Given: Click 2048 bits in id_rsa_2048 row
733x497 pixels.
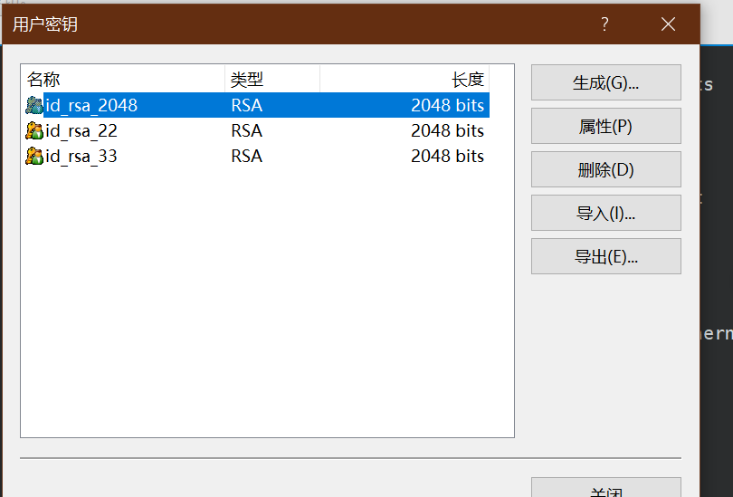Looking at the screenshot, I should (x=447, y=105).
